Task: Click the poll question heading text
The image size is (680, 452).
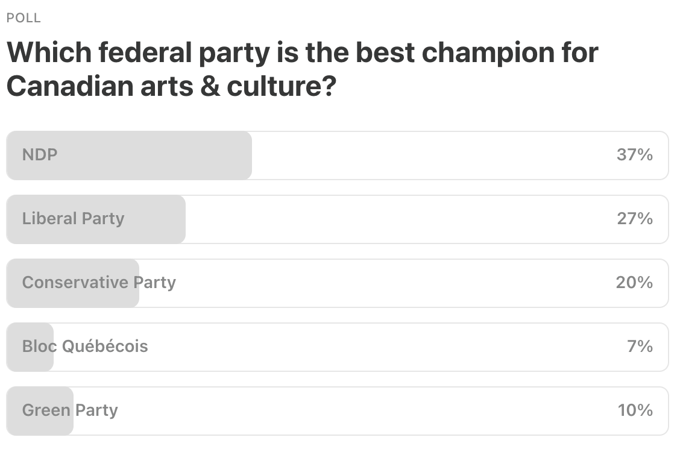Action: pyautogui.click(x=302, y=69)
